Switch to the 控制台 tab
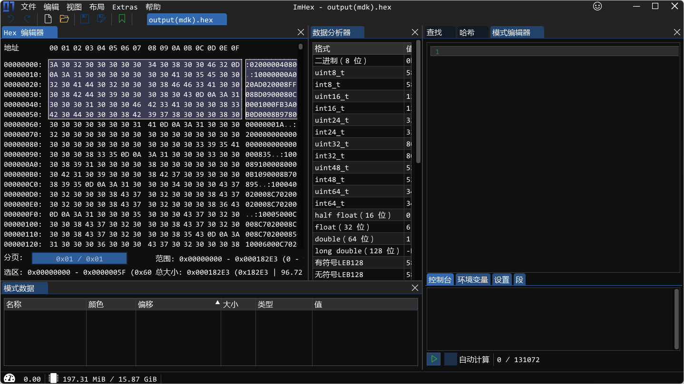 click(x=440, y=280)
